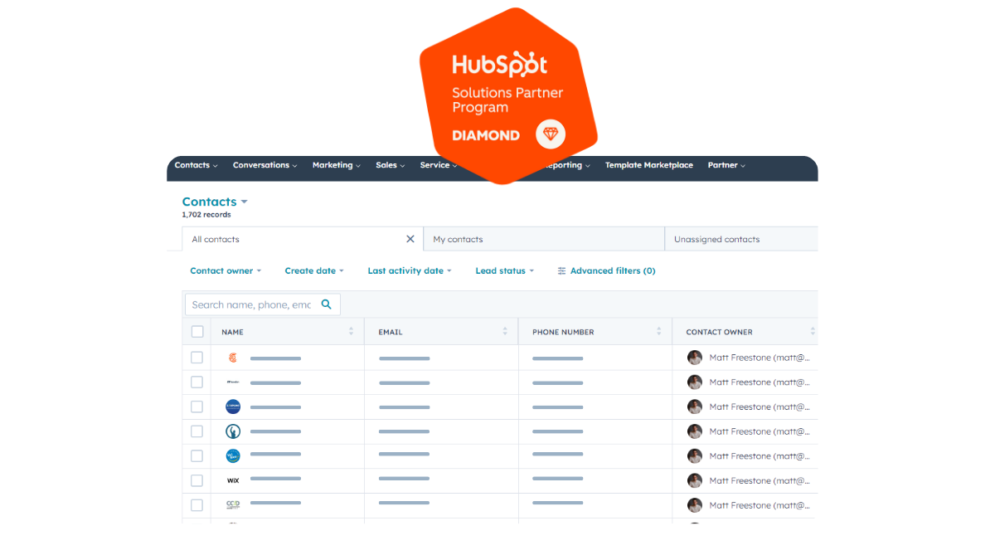Open the Create date filter dropdown

pos(313,271)
